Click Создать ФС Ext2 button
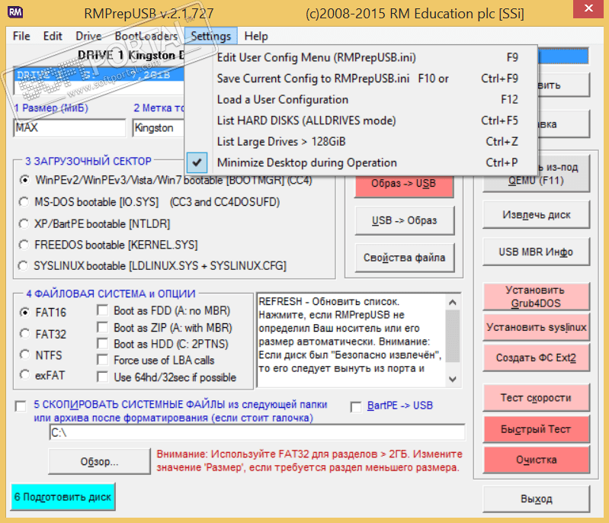 pyautogui.click(x=536, y=358)
